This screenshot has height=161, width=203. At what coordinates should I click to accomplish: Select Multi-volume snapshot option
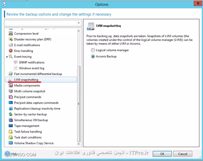[x=30, y=91]
